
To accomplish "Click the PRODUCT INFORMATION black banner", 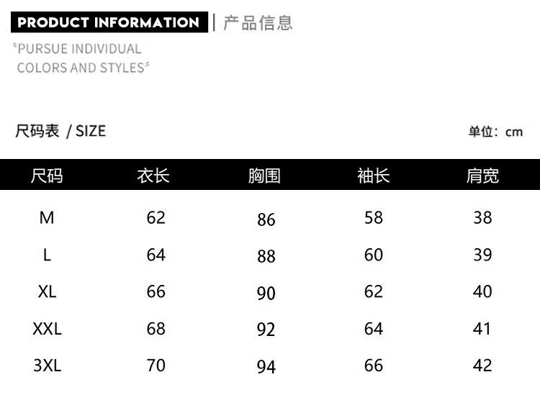I will coord(109,22).
